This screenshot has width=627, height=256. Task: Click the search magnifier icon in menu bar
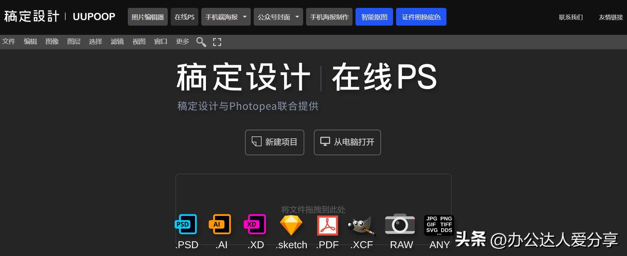(x=201, y=42)
